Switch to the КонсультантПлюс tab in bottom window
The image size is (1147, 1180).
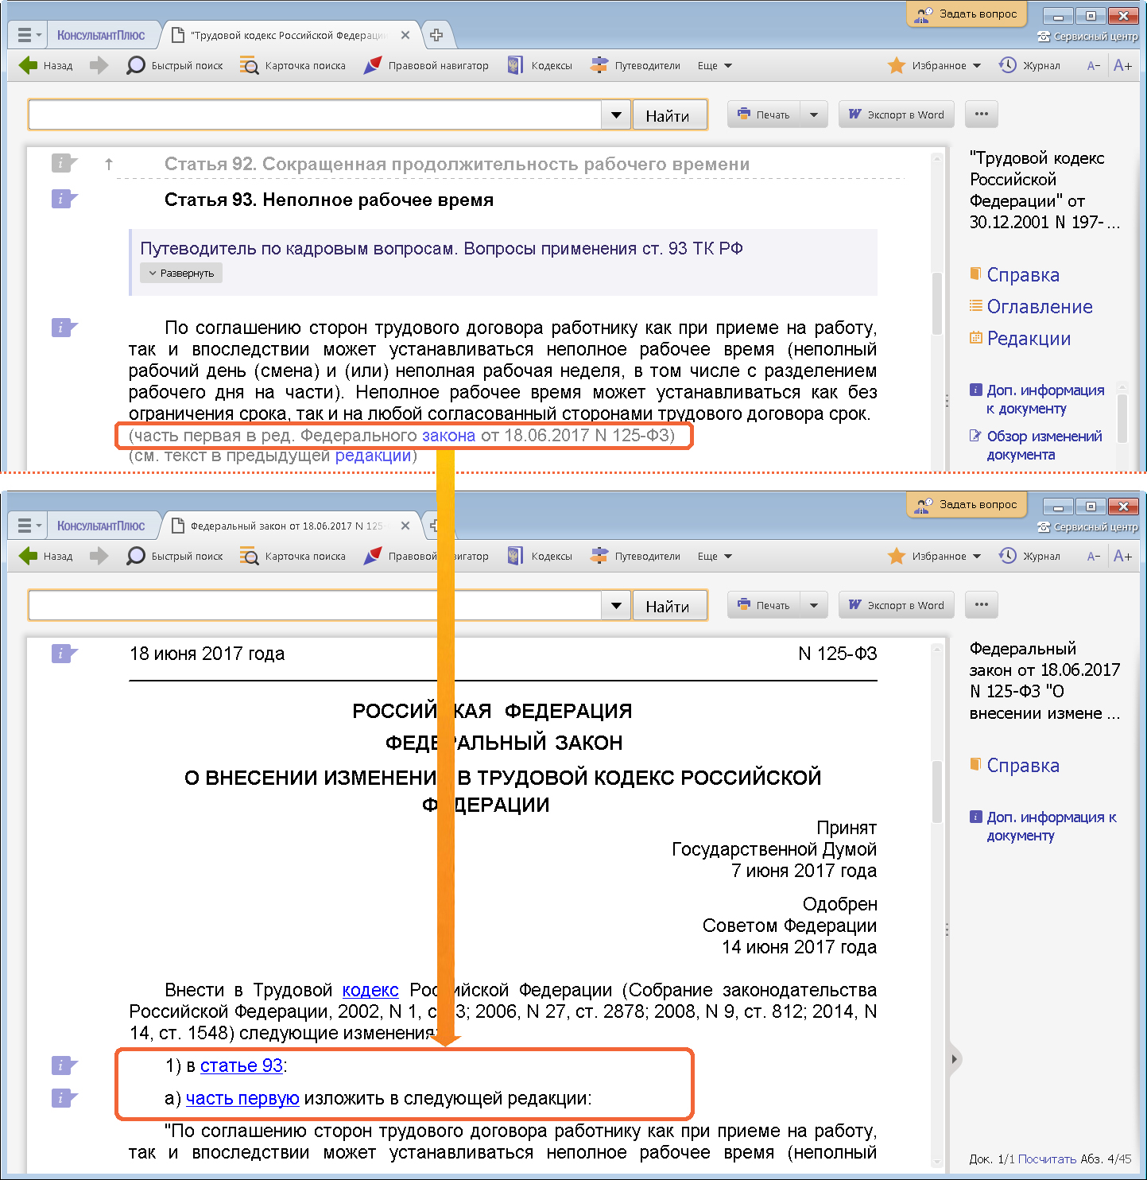(101, 526)
